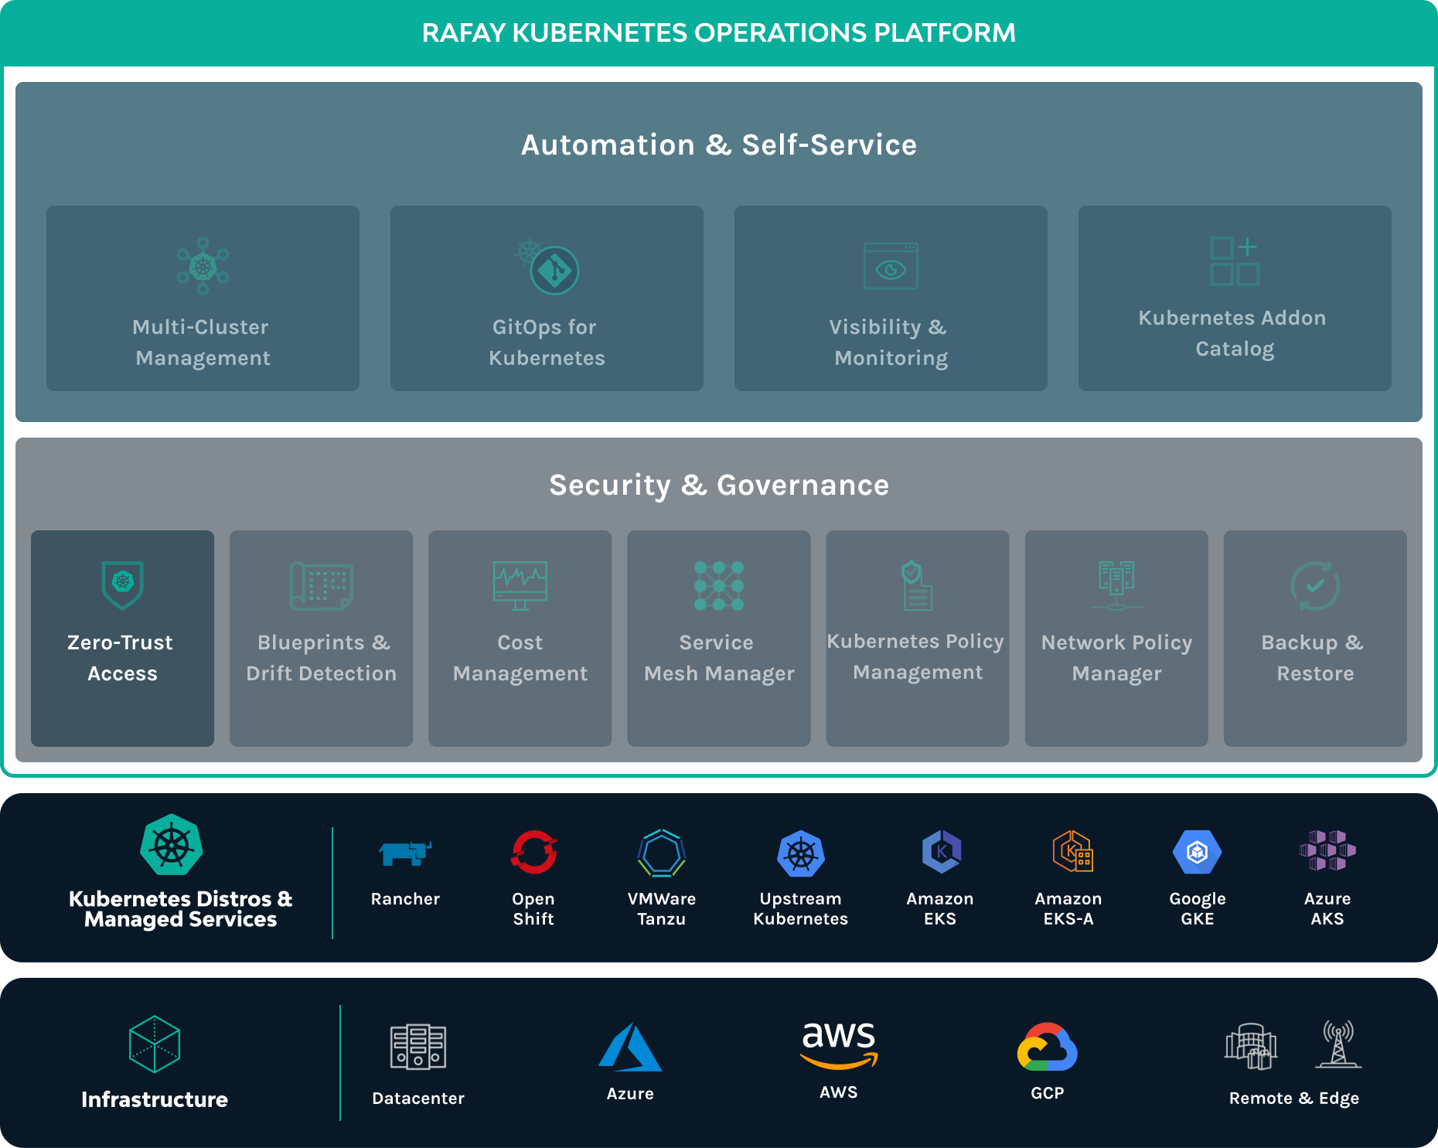Click the Security & Governance heading

pyautogui.click(x=719, y=485)
